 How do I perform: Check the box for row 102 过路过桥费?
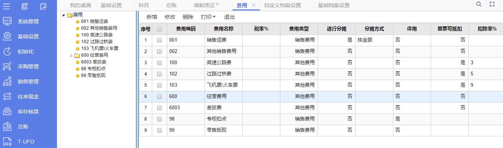pos(159,74)
